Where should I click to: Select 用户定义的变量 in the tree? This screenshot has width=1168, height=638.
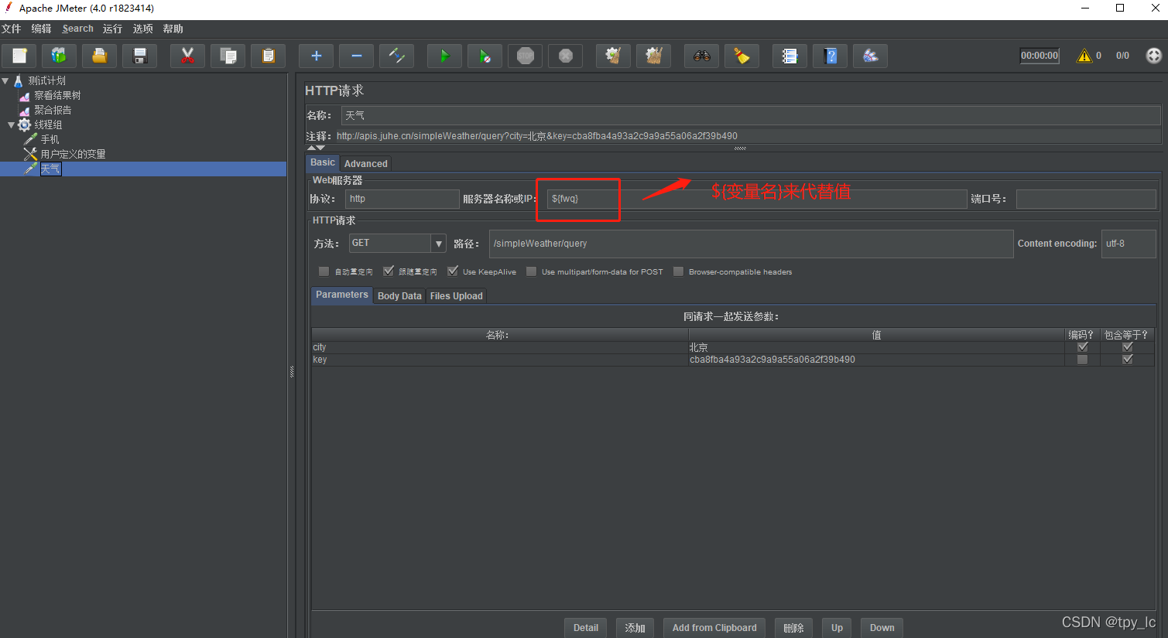(x=73, y=154)
